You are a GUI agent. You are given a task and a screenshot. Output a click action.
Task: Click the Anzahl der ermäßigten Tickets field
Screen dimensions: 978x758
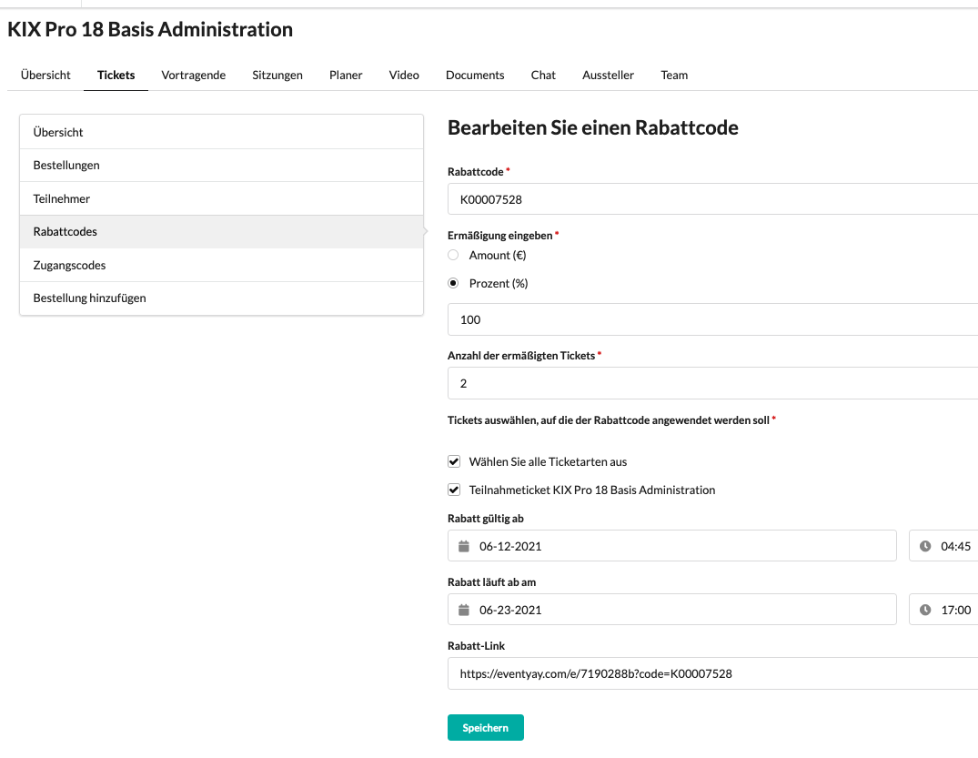713,383
